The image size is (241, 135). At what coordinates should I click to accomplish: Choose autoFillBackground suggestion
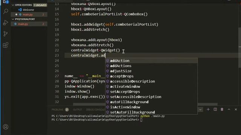point(151,102)
